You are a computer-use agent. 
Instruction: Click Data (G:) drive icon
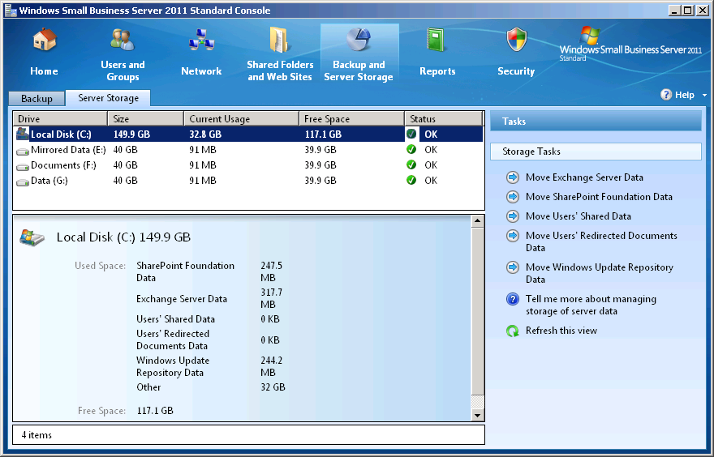point(23,182)
